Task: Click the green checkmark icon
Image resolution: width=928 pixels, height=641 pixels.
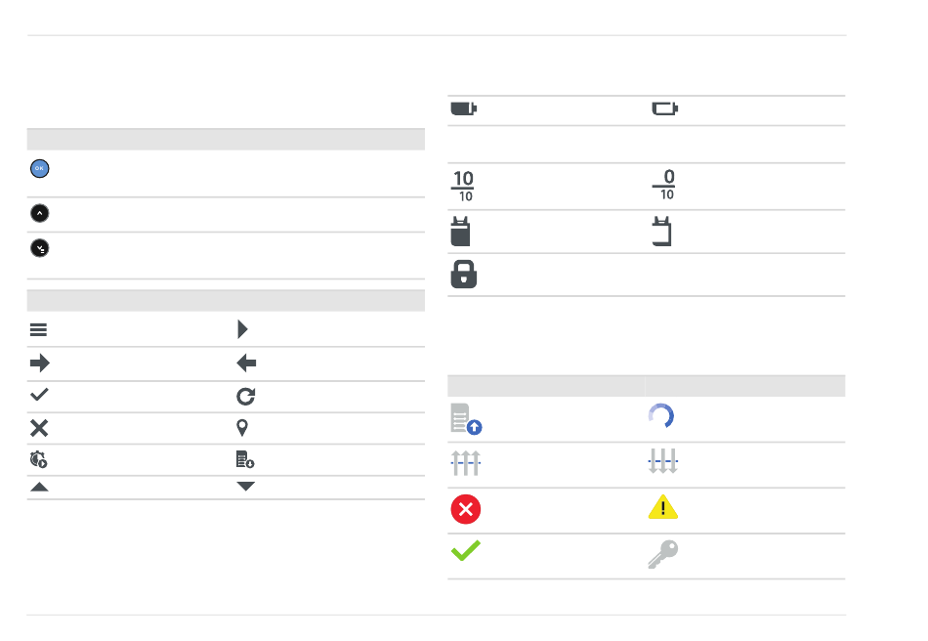Action: [466, 550]
